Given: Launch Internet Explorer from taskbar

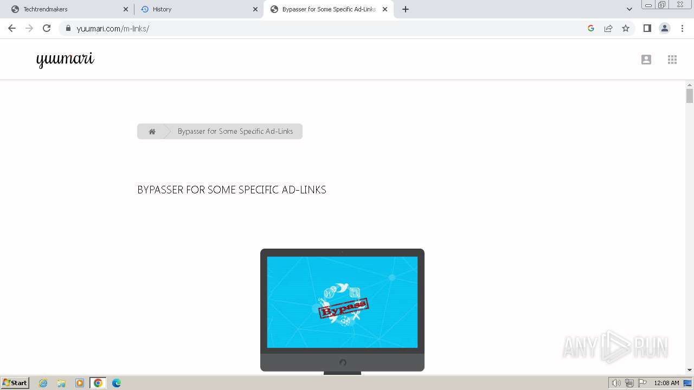Looking at the screenshot, I should (x=43, y=383).
